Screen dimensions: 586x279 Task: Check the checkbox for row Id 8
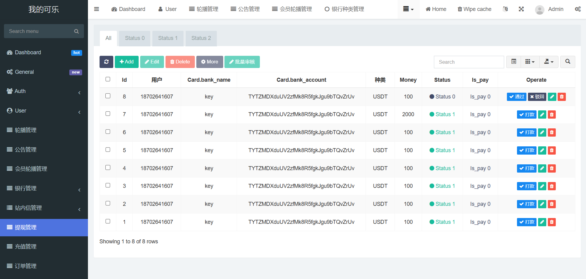(x=108, y=96)
